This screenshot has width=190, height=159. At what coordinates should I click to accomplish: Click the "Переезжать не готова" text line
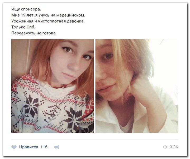(x=34, y=33)
